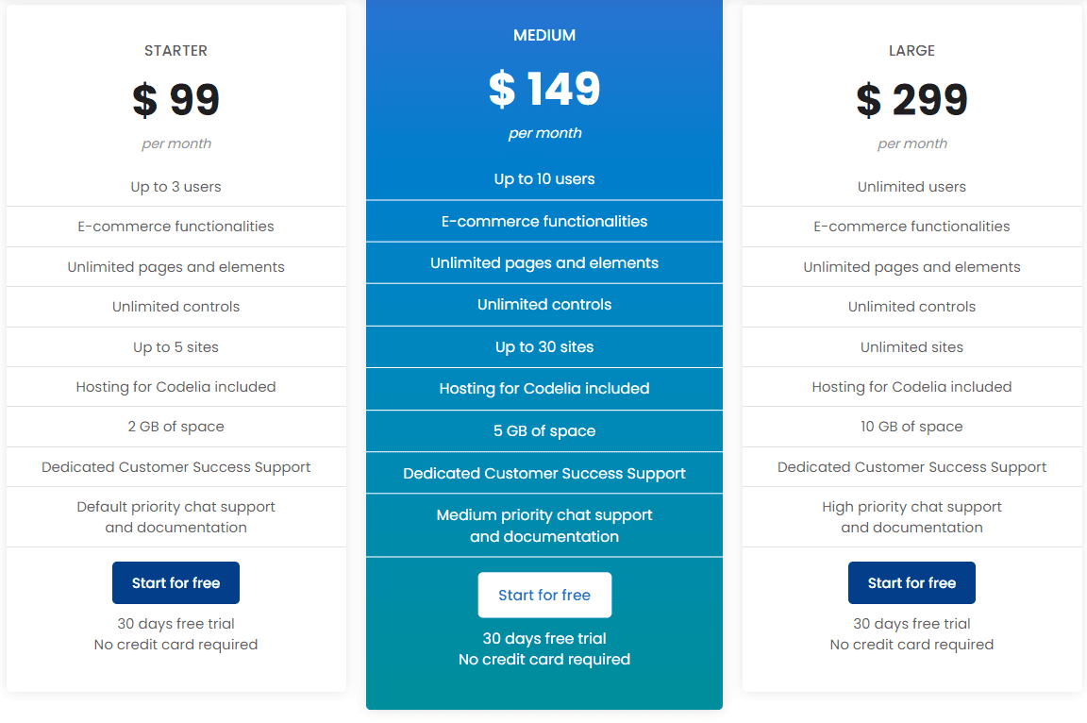Click Up to 5 sites feature
The height and width of the screenshot is (723, 1087).
click(x=176, y=347)
